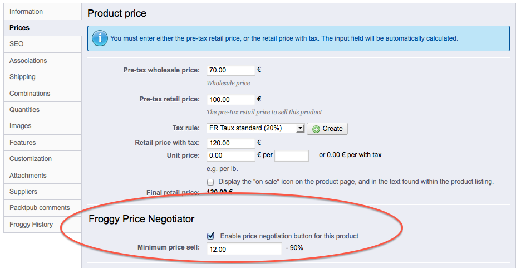Open the Froggy History tab

tap(42, 225)
